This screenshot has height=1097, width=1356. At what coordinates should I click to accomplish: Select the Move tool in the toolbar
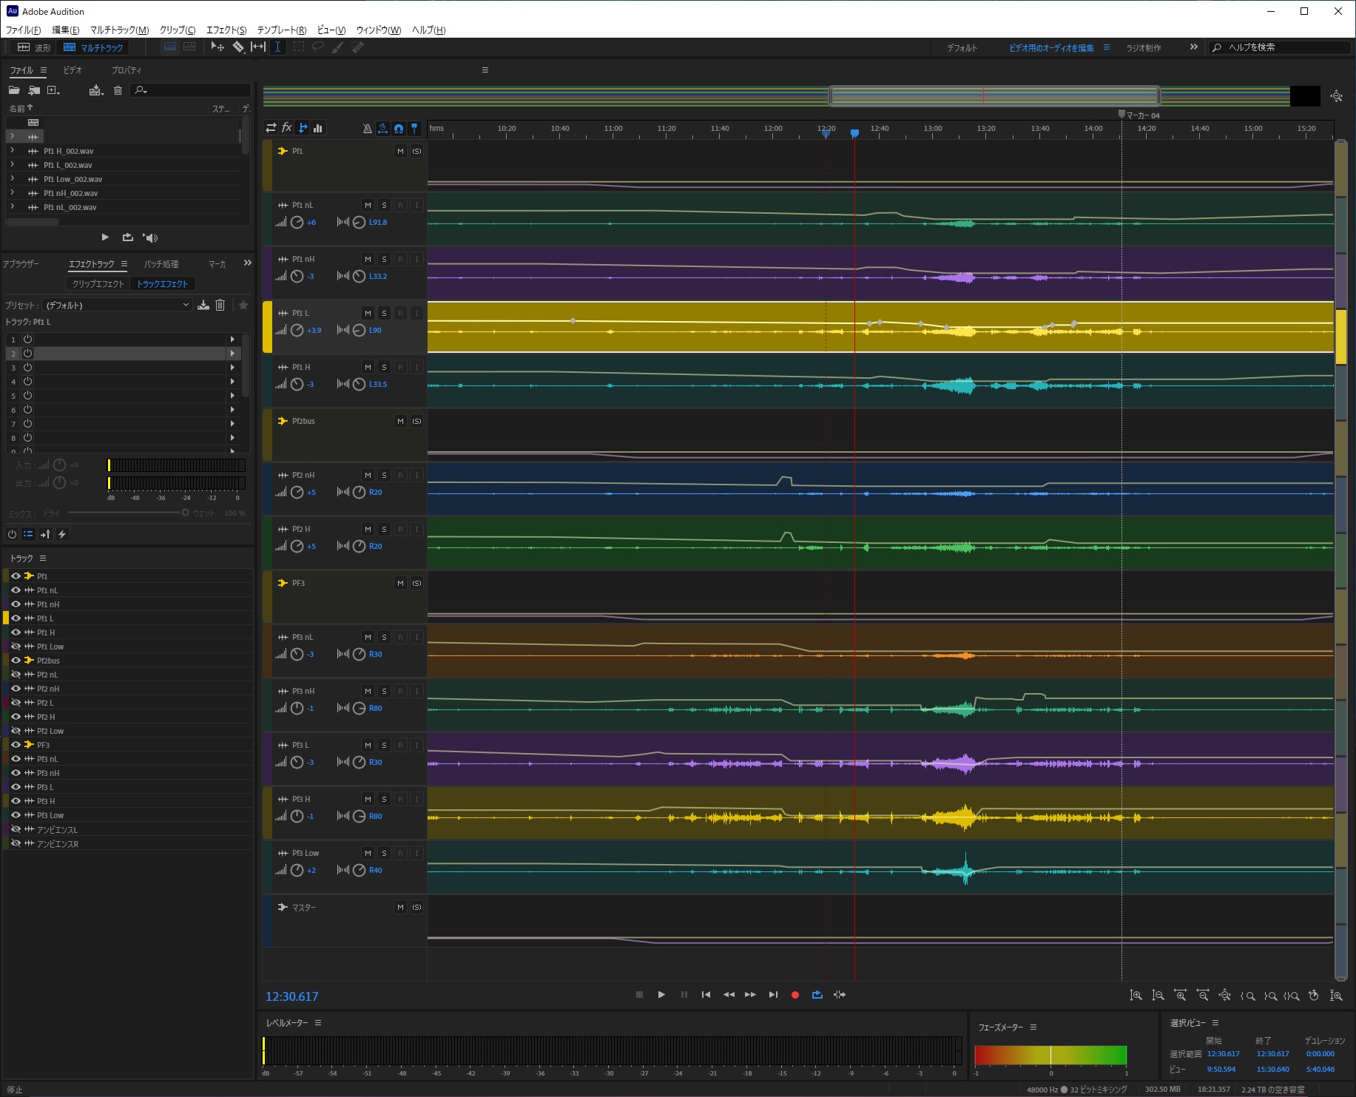pyautogui.click(x=217, y=47)
